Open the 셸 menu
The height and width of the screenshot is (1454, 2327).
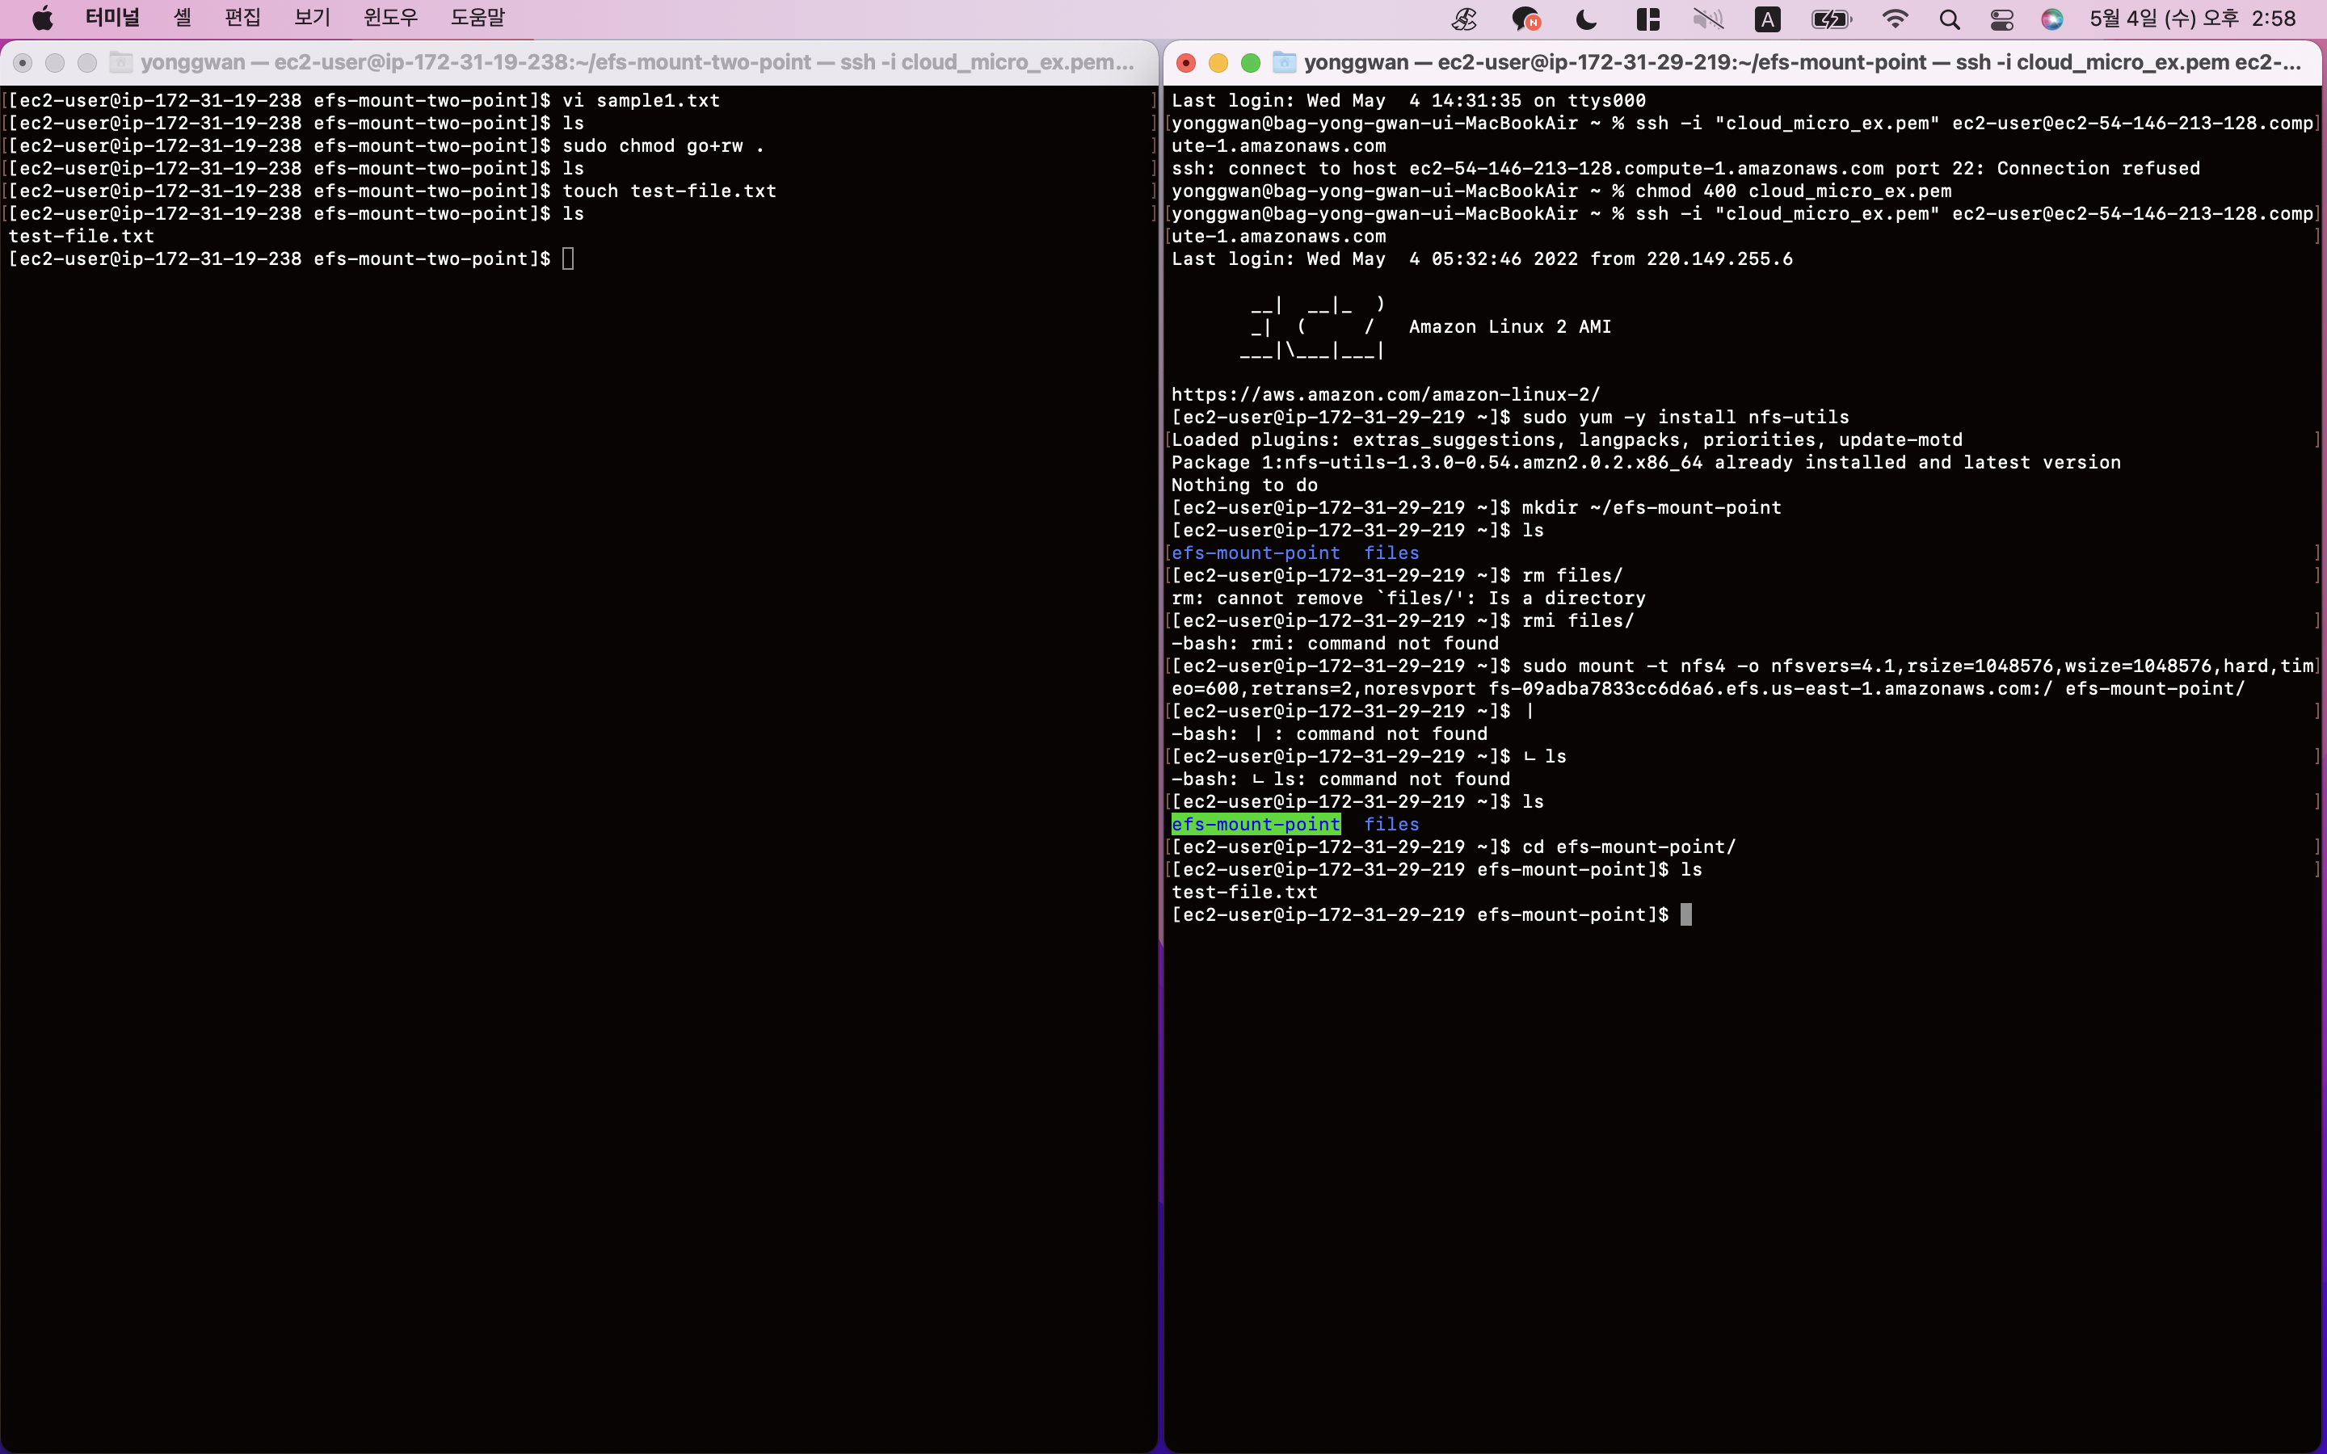tap(183, 19)
